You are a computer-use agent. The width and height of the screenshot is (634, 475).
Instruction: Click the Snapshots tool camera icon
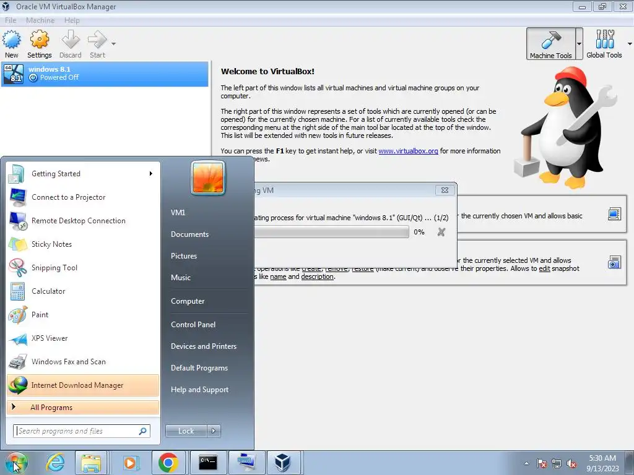point(614,262)
